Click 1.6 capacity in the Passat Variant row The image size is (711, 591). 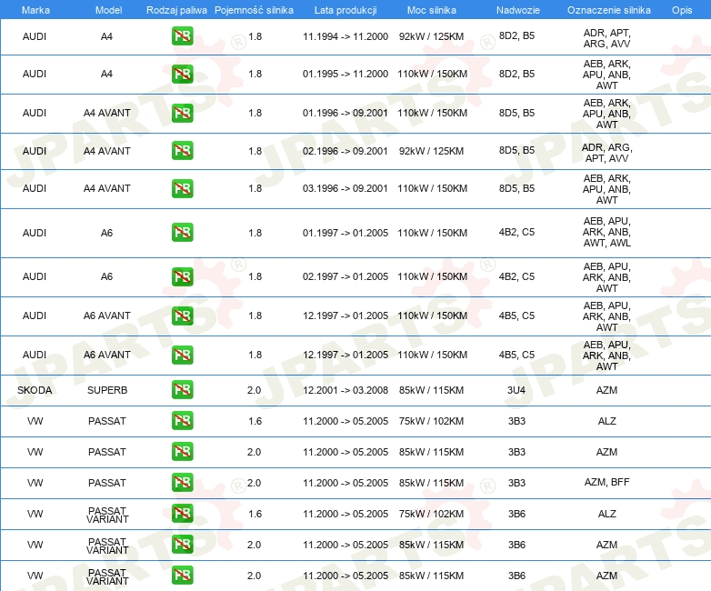click(255, 514)
